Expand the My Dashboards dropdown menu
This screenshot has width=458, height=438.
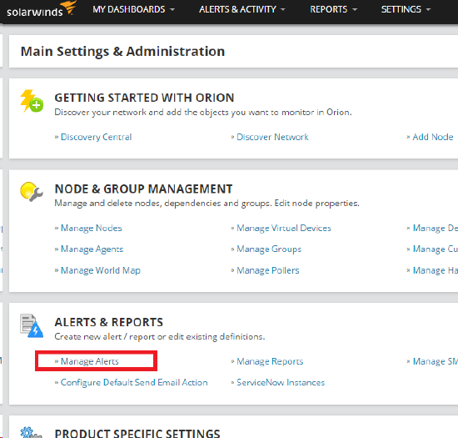coord(133,9)
